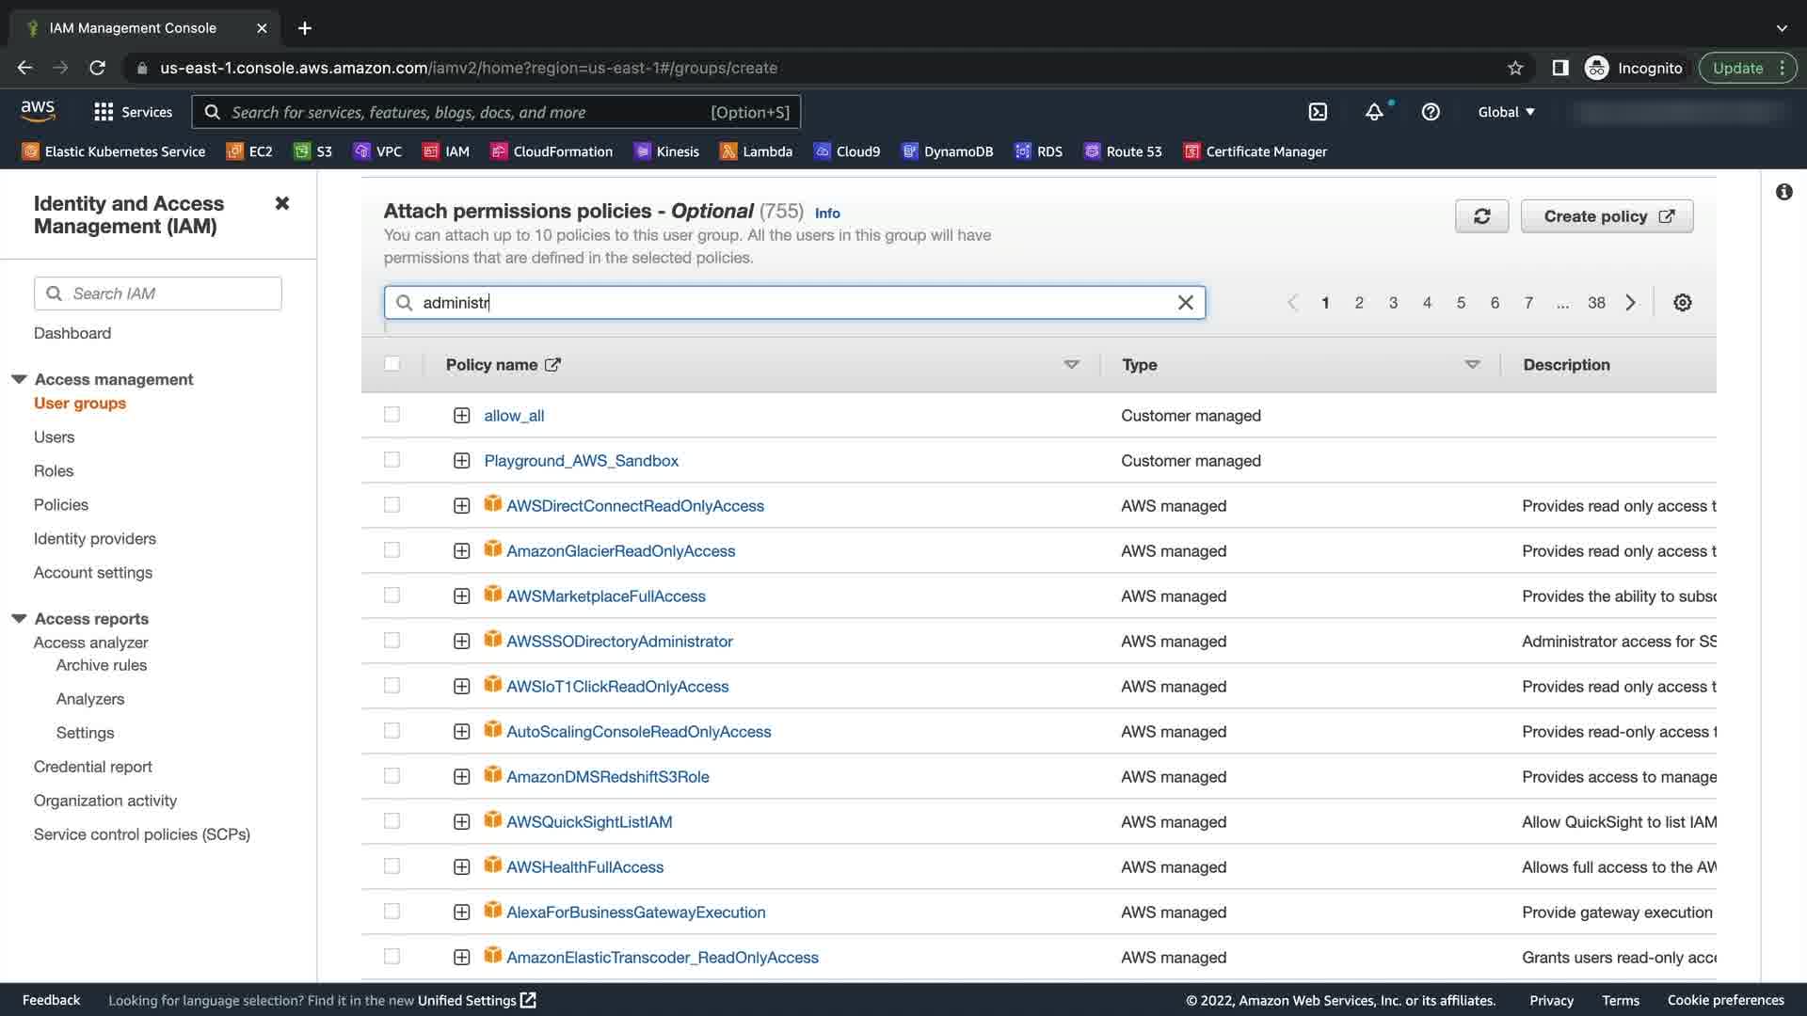Go to page 3 of policies

pos(1393,303)
